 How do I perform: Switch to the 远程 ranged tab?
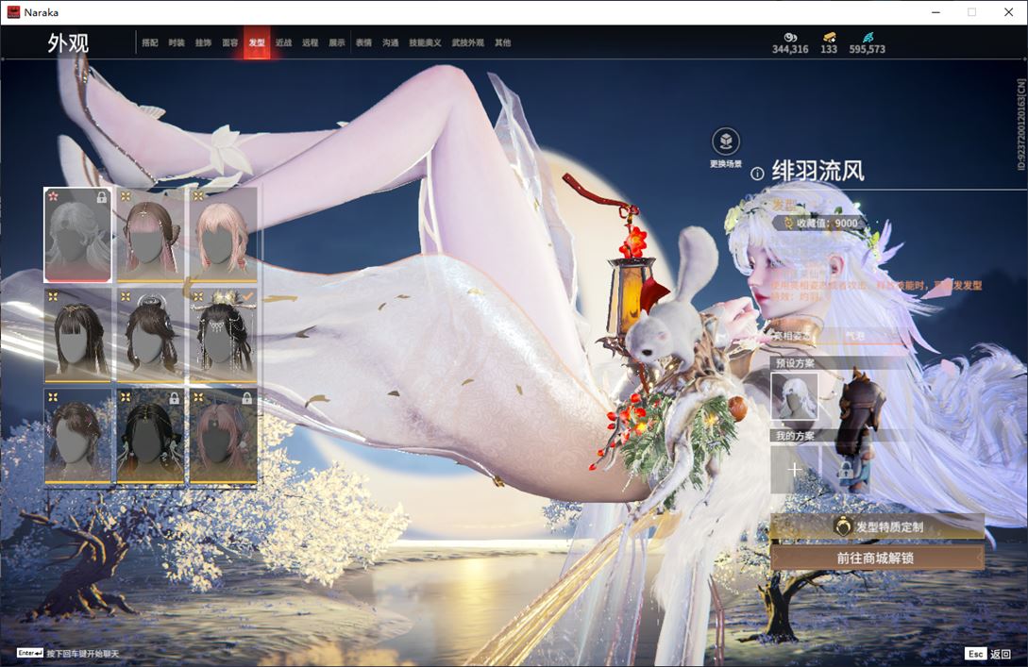[x=311, y=42]
